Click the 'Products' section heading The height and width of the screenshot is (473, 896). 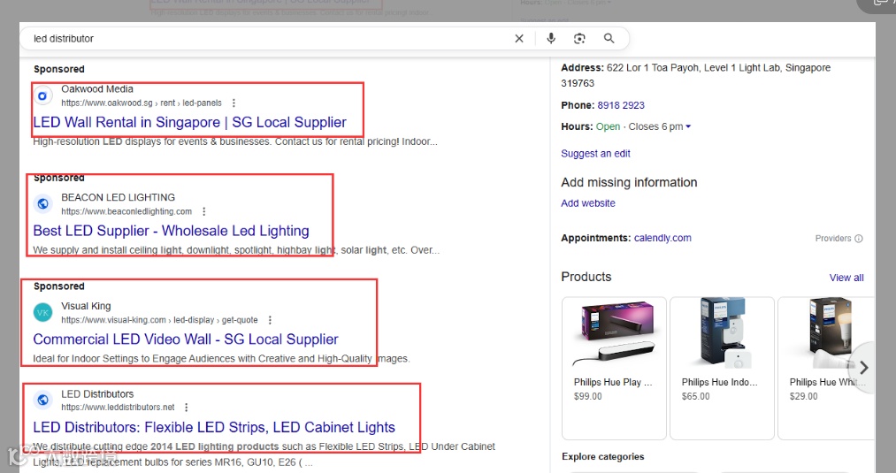coord(586,277)
